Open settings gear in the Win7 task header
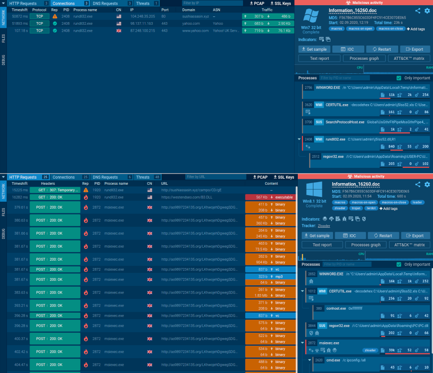The width and height of the screenshot is (433, 373). pyautogui.click(x=427, y=11)
